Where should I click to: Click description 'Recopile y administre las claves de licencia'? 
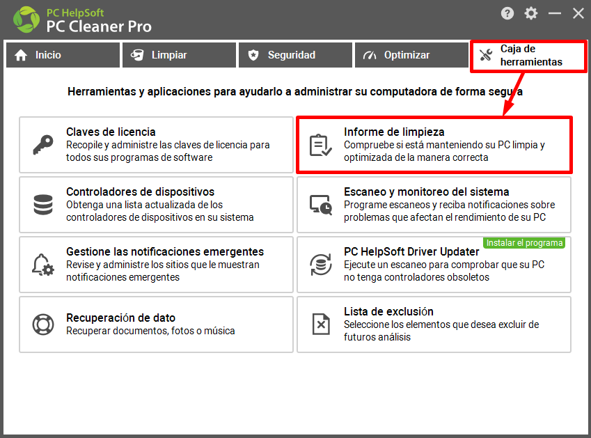click(168, 151)
